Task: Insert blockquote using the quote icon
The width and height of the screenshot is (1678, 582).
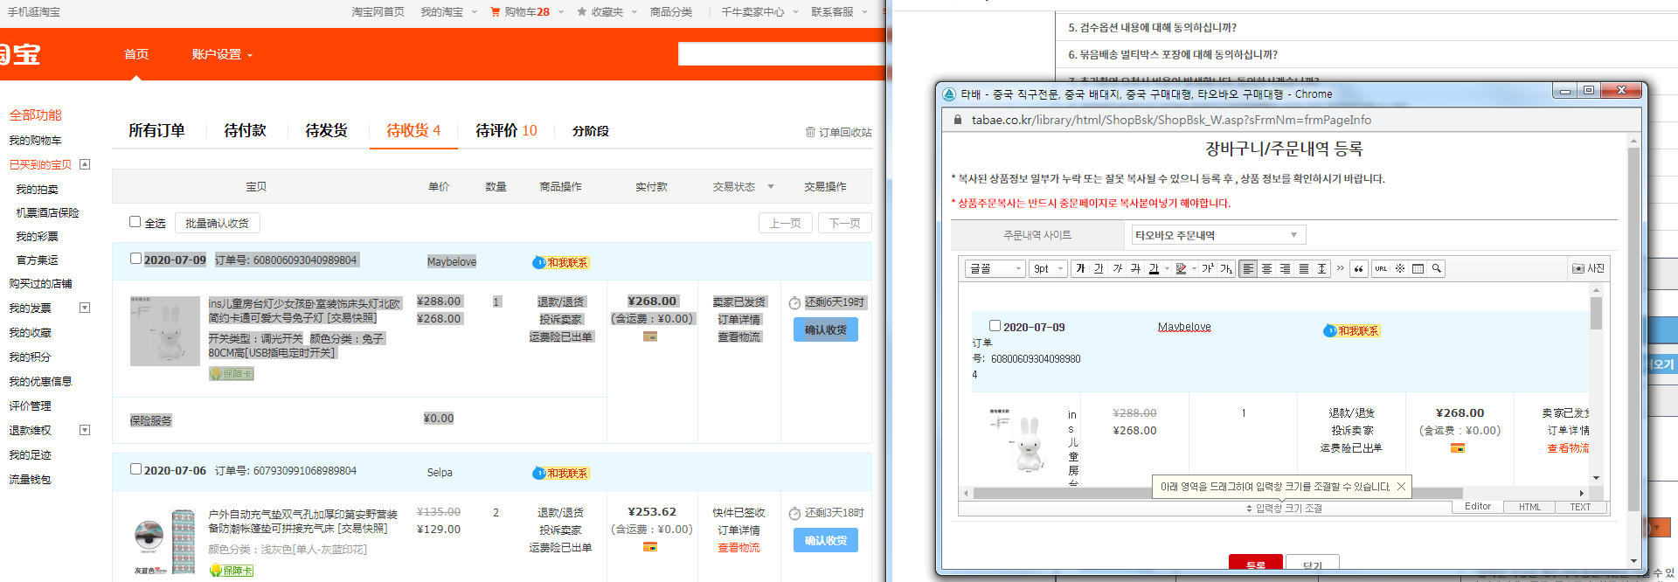Action: pyautogui.click(x=1358, y=268)
